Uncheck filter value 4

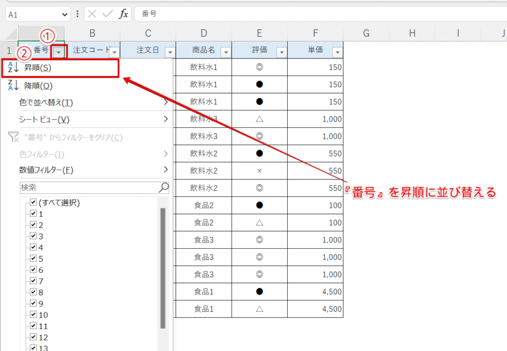click(x=33, y=247)
